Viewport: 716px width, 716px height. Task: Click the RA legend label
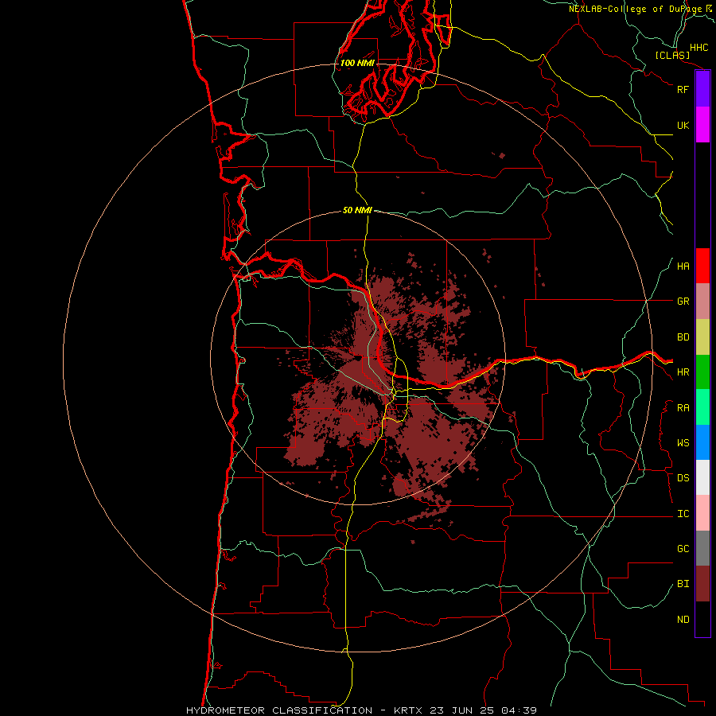pyautogui.click(x=683, y=408)
